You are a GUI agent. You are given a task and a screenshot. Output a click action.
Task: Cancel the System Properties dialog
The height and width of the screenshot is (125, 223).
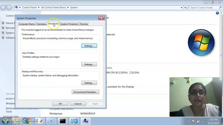[78, 104]
